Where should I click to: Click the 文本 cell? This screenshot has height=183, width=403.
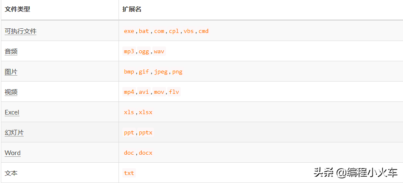[11, 173]
